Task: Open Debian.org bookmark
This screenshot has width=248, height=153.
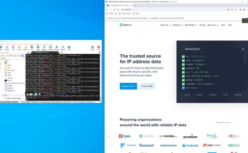Action: [112, 13]
